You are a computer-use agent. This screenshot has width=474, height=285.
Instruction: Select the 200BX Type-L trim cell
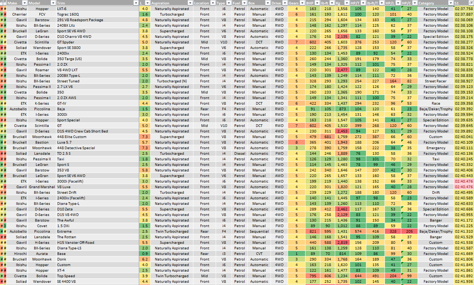coord(98,75)
